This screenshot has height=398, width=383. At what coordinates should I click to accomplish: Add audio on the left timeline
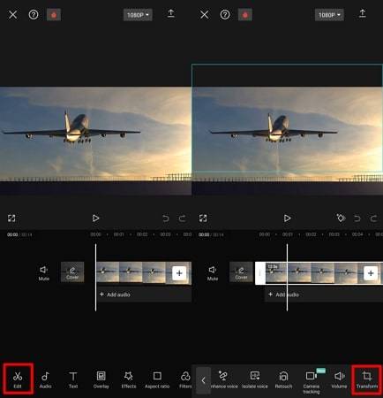[x=115, y=295]
